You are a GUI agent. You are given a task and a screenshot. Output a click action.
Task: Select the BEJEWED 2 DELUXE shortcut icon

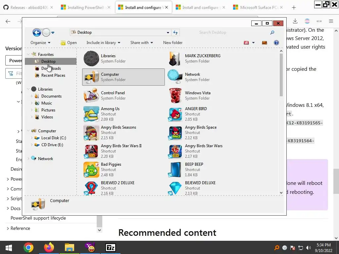[x=91, y=188]
